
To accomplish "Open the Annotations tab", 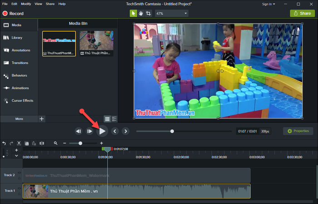I will pyautogui.click(x=19, y=50).
